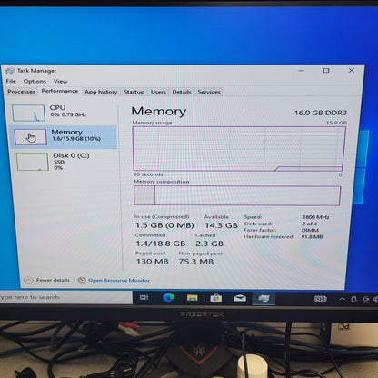Click the 75.3 MB non-paged pool value
Image resolution: width=378 pixels, height=378 pixels.
196,262
